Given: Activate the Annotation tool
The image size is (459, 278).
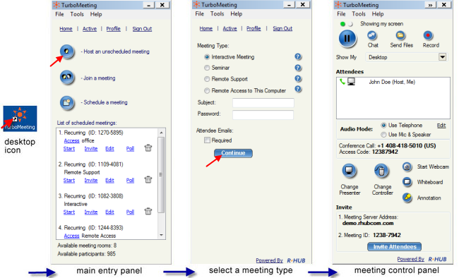Looking at the screenshot, I should [407, 198].
